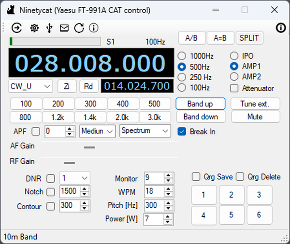Screen dimensions: 290x244
Task: Decrease Contour value with down arrow
Action: tap(84, 208)
